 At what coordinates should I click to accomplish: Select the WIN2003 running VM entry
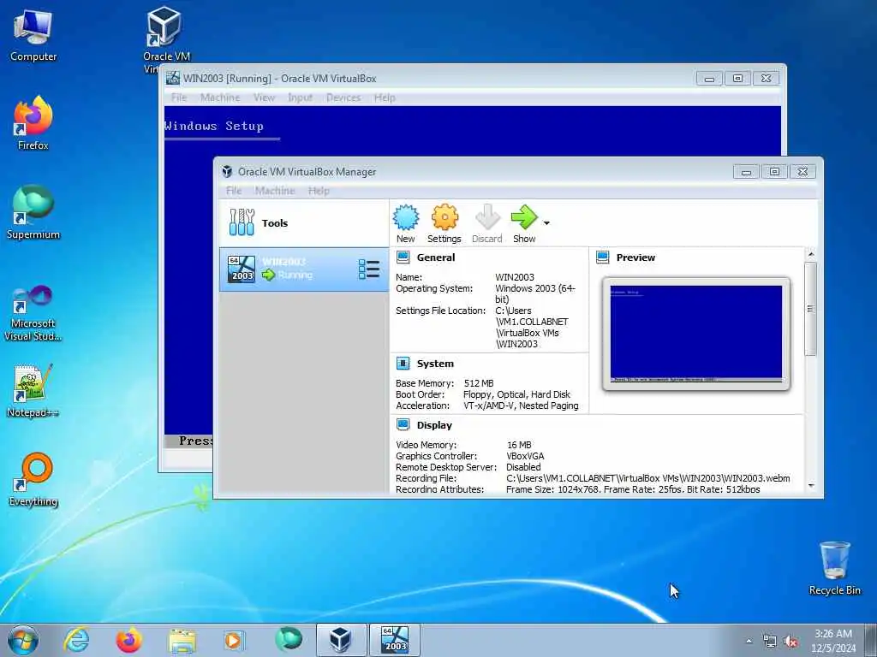click(304, 269)
